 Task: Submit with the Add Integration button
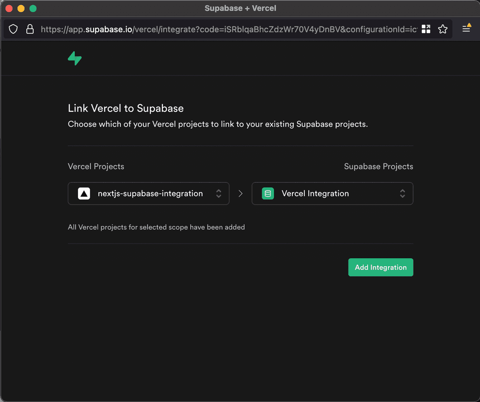tap(381, 267)
